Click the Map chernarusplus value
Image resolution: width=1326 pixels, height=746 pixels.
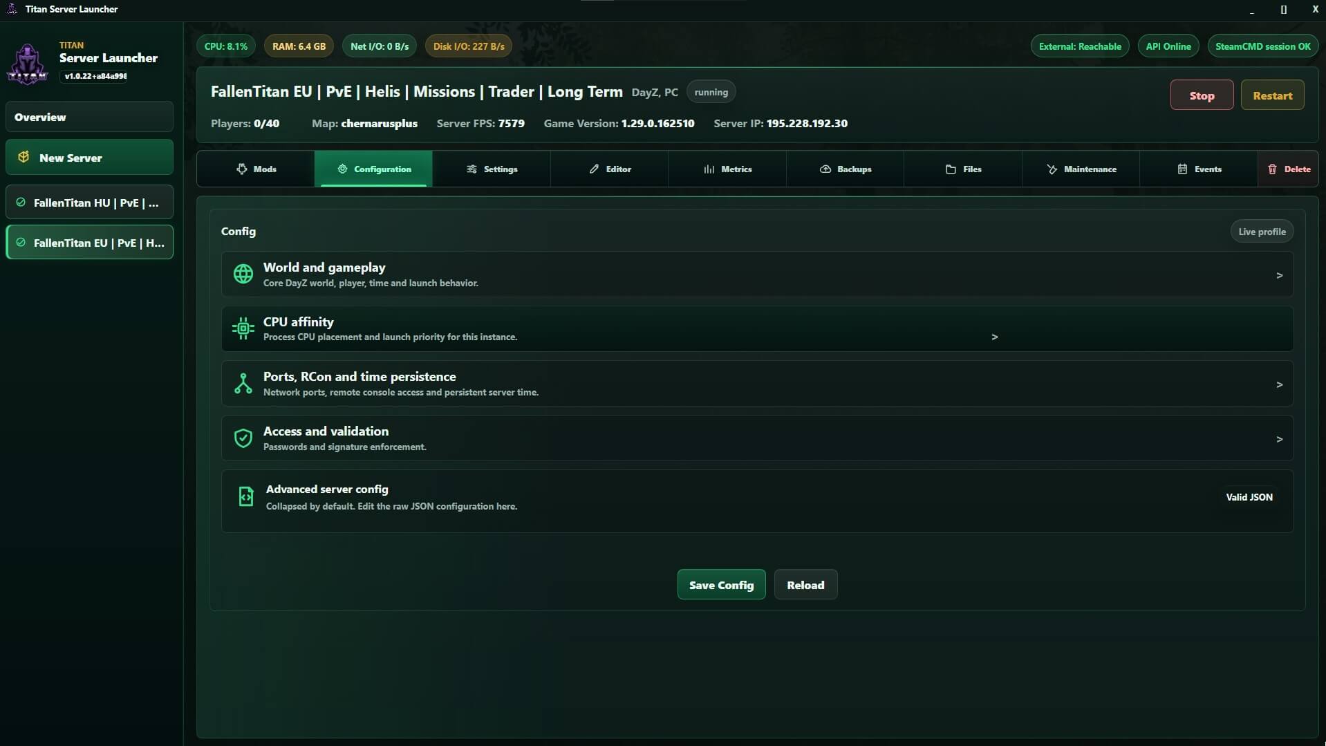(379, 123)
